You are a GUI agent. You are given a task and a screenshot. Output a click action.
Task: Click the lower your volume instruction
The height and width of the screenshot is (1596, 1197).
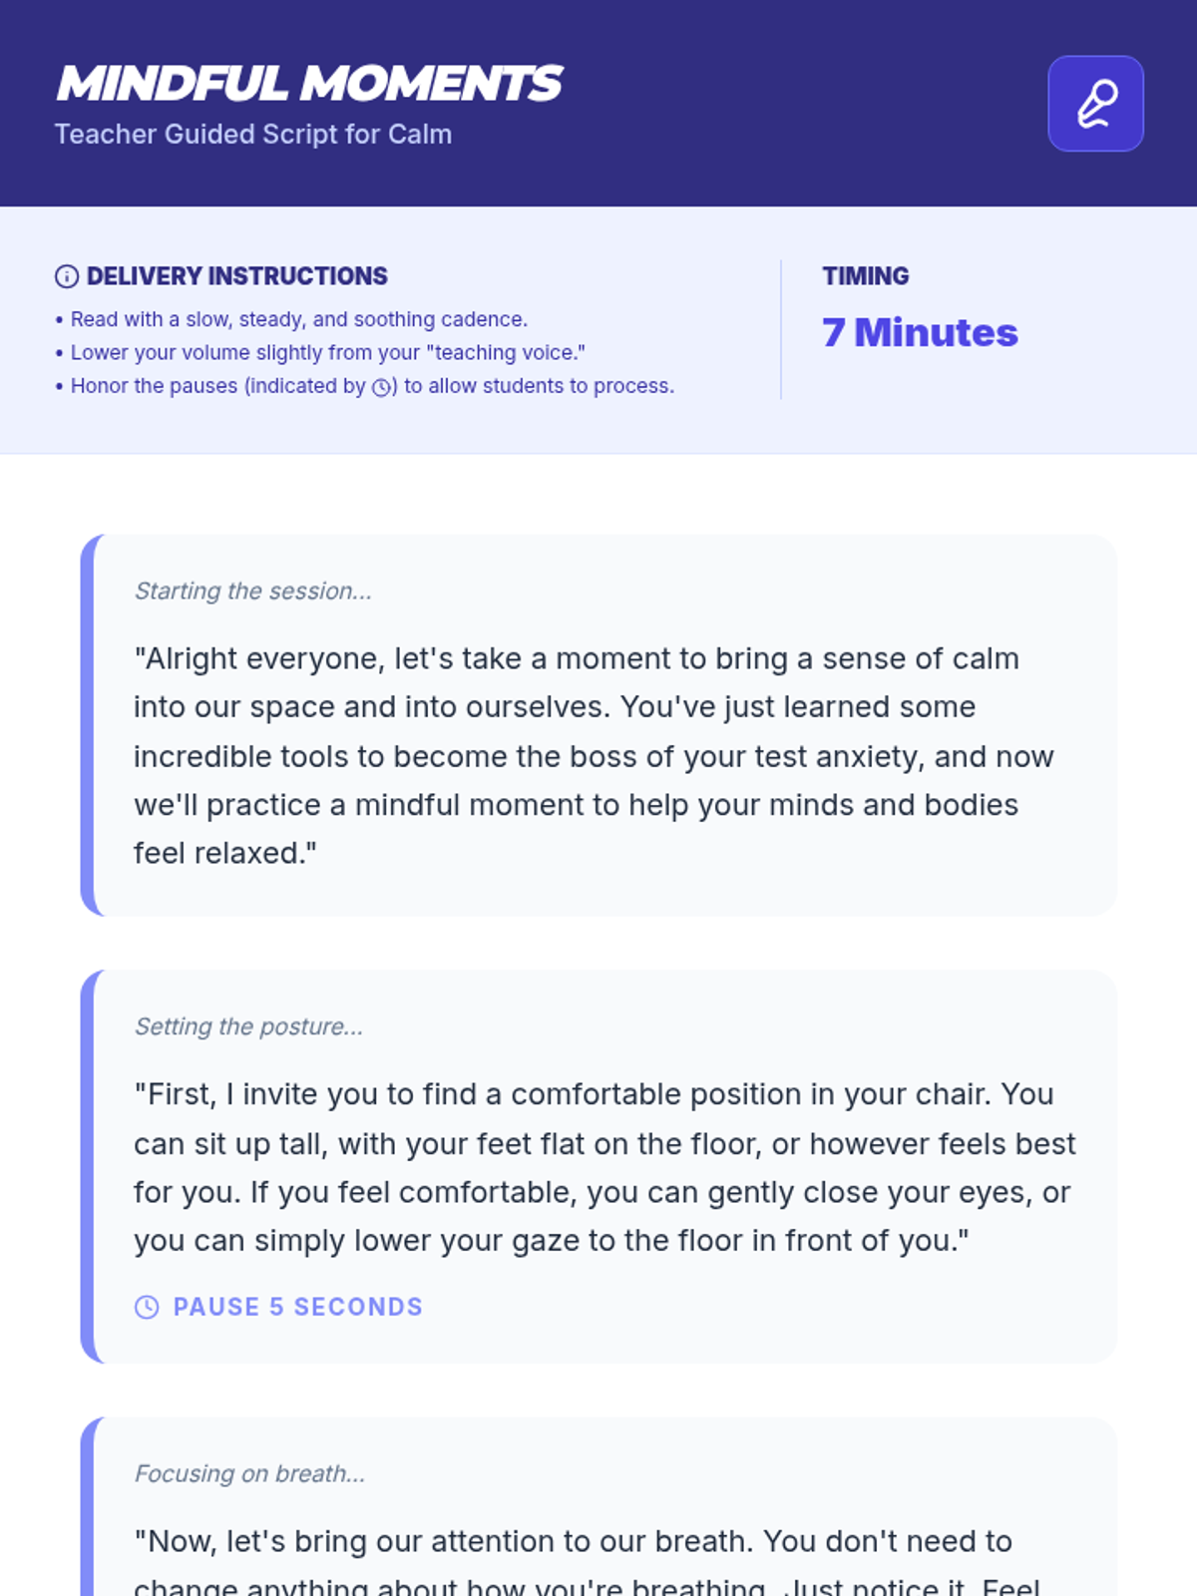click(x=327, y=353)
